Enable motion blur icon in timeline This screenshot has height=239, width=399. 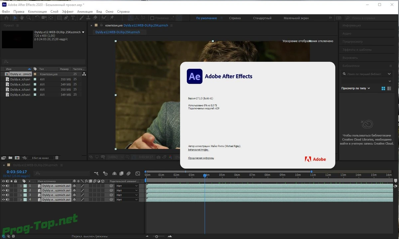(x=129, y=174)
